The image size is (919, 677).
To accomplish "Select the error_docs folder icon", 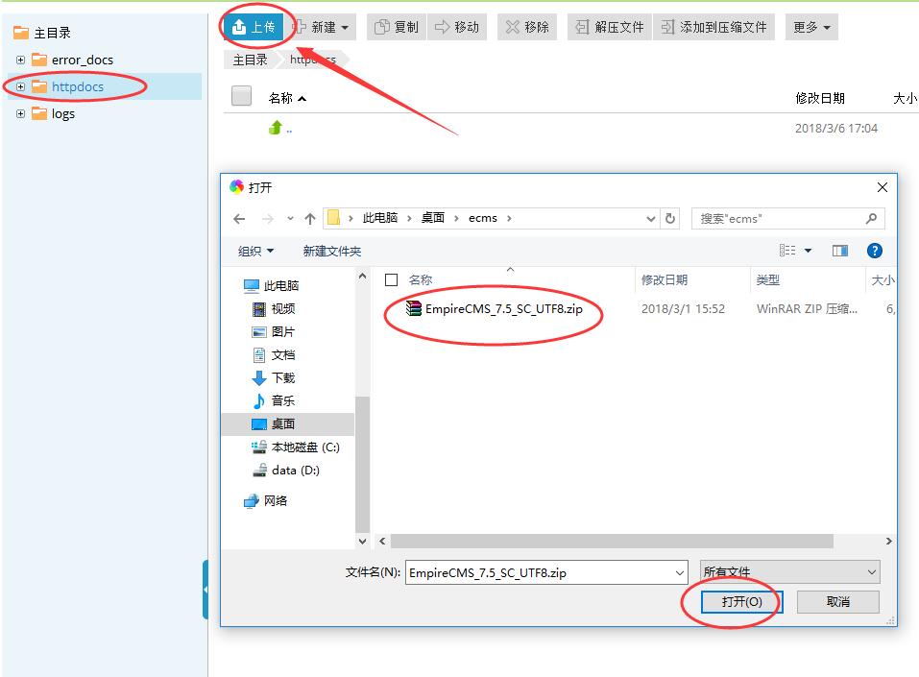I will click(39, 60).
